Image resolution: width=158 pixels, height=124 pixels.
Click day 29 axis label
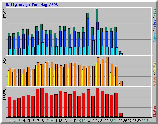(x=139, y=121)
